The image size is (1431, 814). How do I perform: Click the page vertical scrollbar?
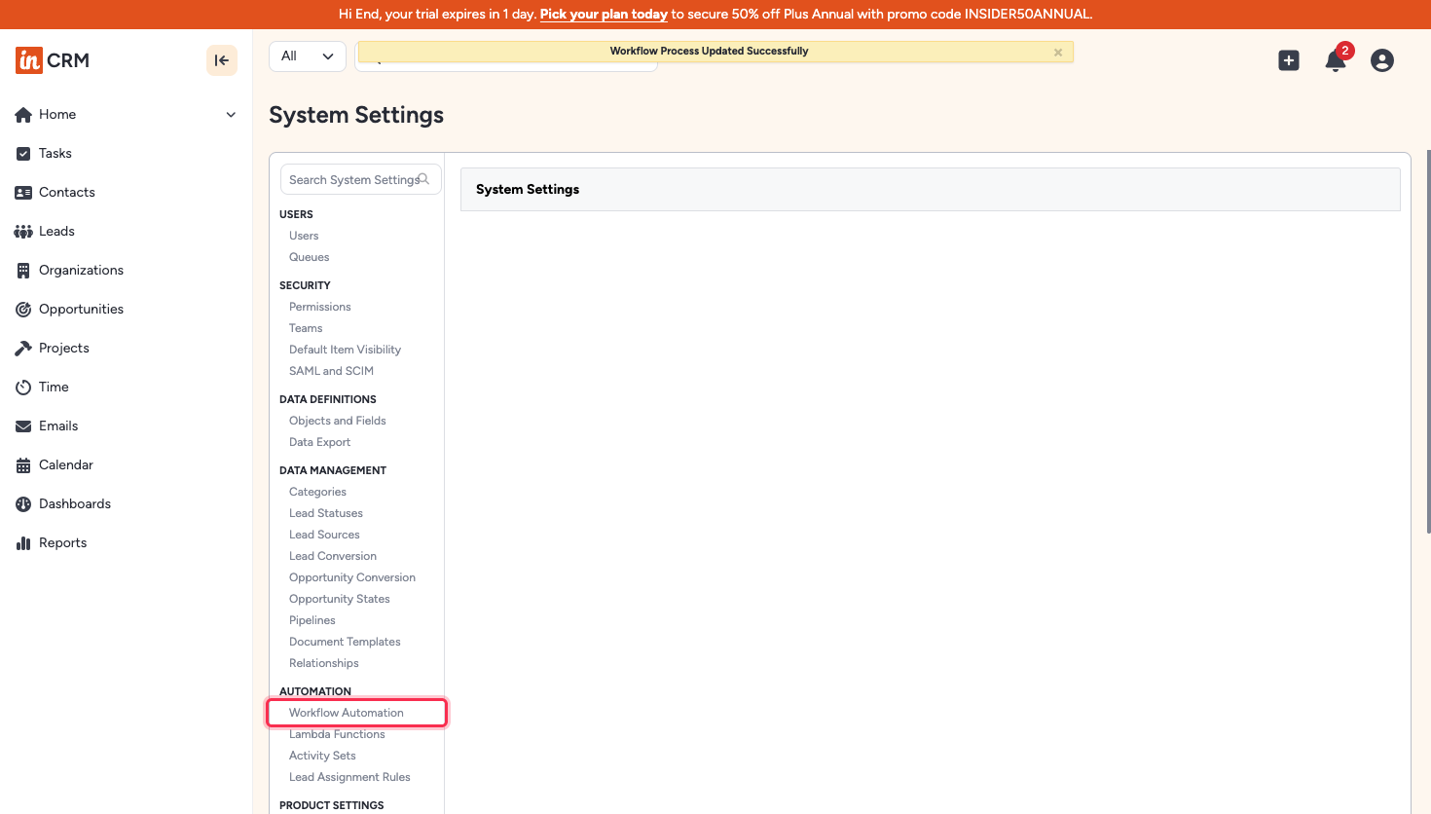pyautogui.click(x=1427, y=341)
